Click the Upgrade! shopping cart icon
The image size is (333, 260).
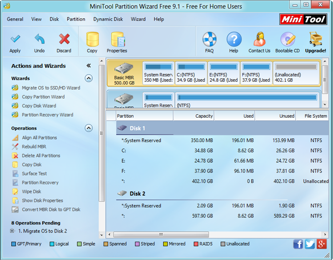pos(316,39)
